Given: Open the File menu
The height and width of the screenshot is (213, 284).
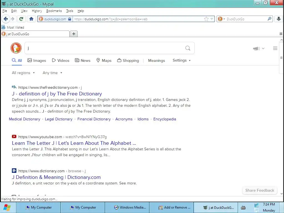Looking at the screenshot, I should (x=4, y=11).
